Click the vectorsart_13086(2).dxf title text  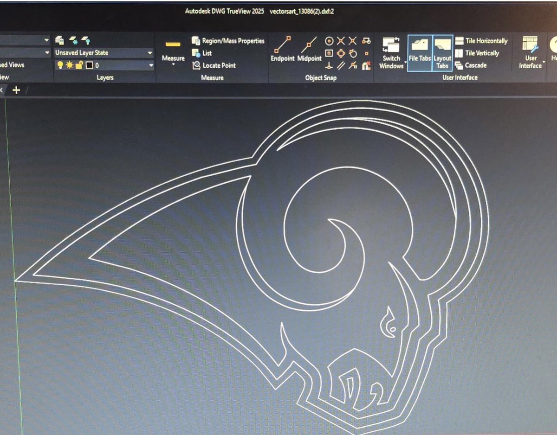pos(302,11)
